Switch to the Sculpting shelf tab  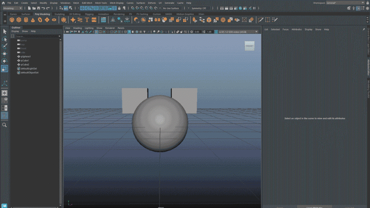pos(60,14)
